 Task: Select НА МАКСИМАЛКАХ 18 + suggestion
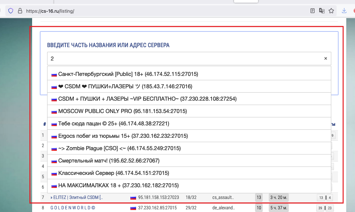coord(189,185)
